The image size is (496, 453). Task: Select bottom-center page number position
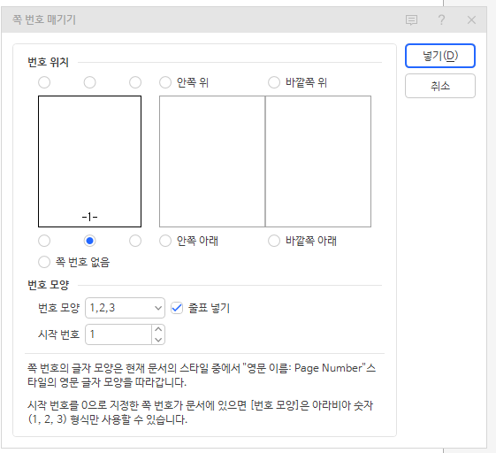(89, 241)
